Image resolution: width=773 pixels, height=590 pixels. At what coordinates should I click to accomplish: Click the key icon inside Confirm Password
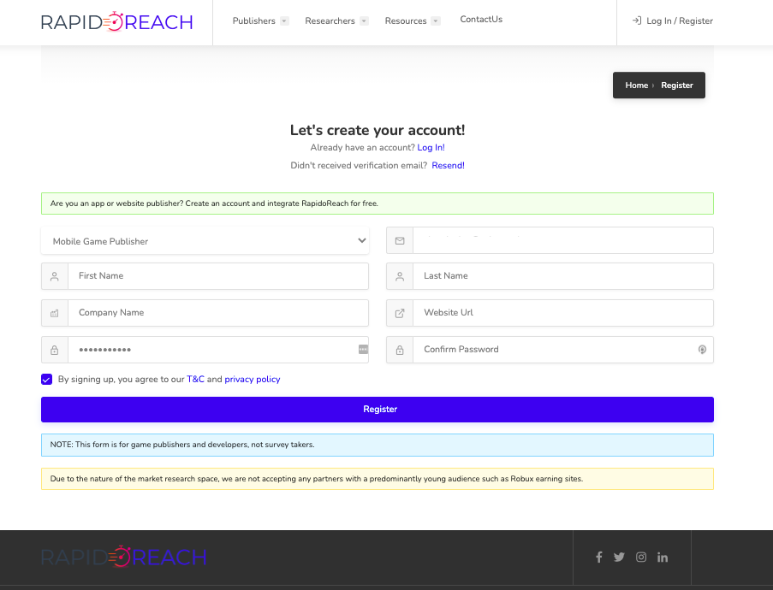point(702,350)
